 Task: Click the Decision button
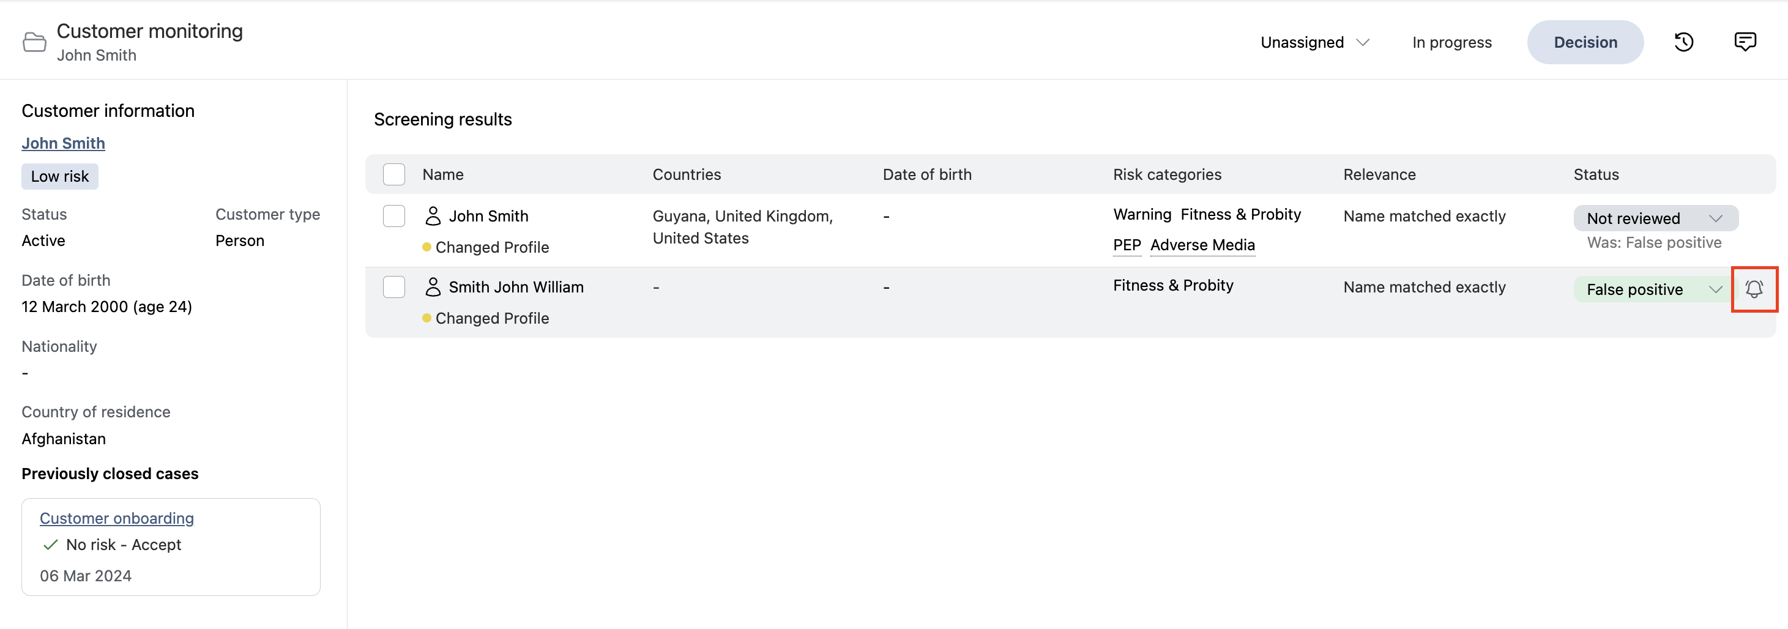coord(1585,42)
